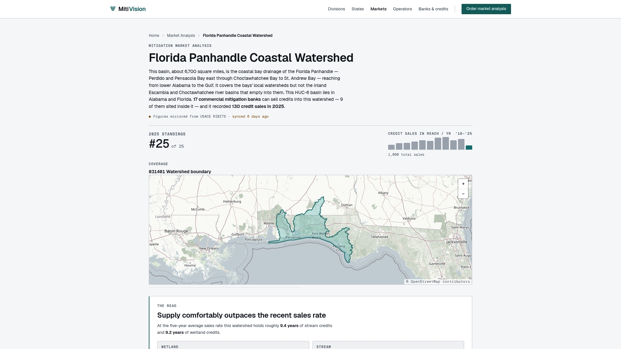
Task: Open the States nav item
Action: click(358, 9)
